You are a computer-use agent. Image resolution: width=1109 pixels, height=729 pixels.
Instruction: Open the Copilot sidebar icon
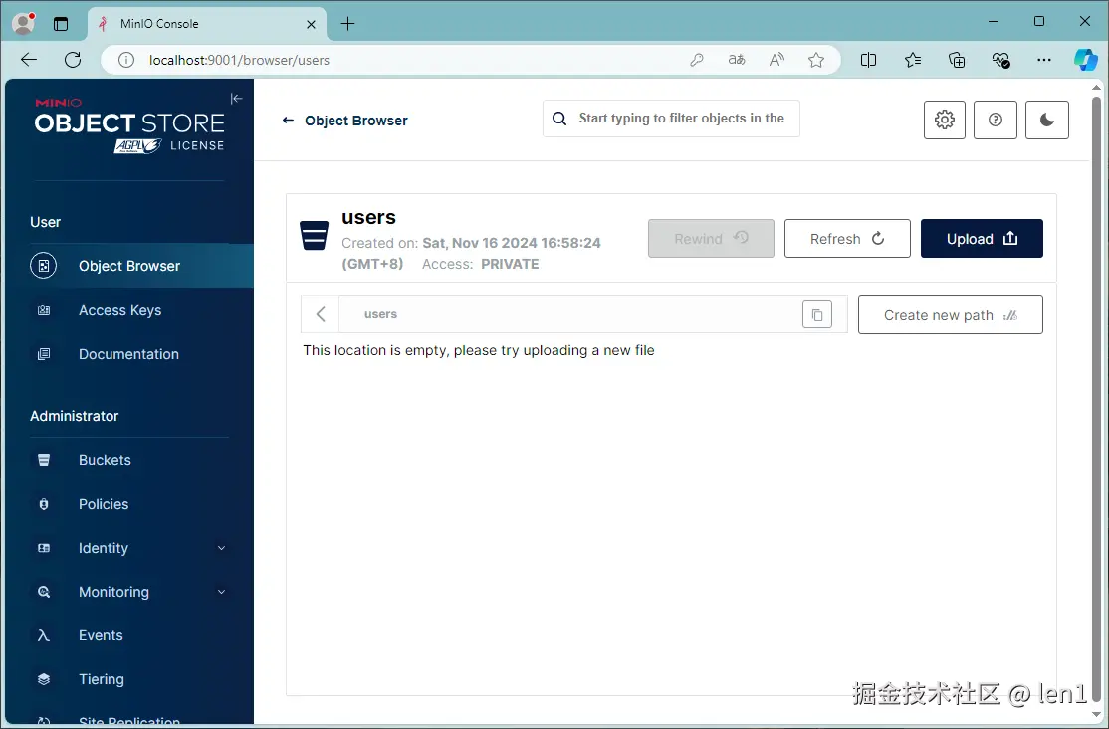(x=1086, y=60)
